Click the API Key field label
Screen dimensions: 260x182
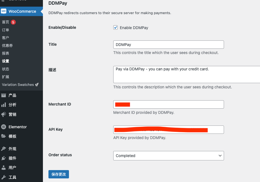point(56,129)
